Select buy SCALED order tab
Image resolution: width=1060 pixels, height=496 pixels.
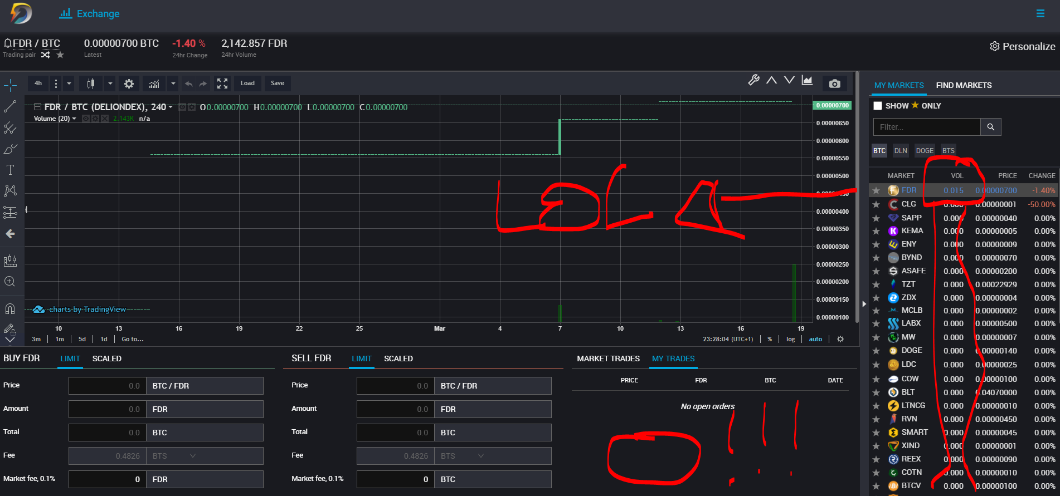(107, 359)
